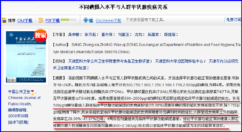
Task: Click the green progress bar beside PDF下载
Action: click(x=68, y=20)
